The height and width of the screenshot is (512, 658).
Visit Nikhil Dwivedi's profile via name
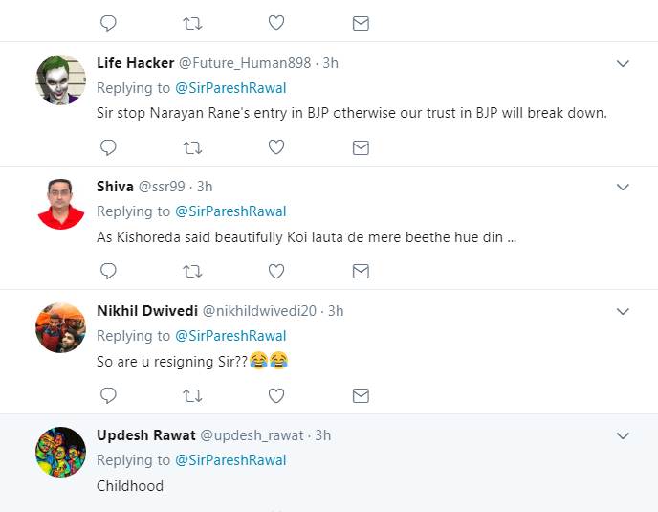click(147, 311)
